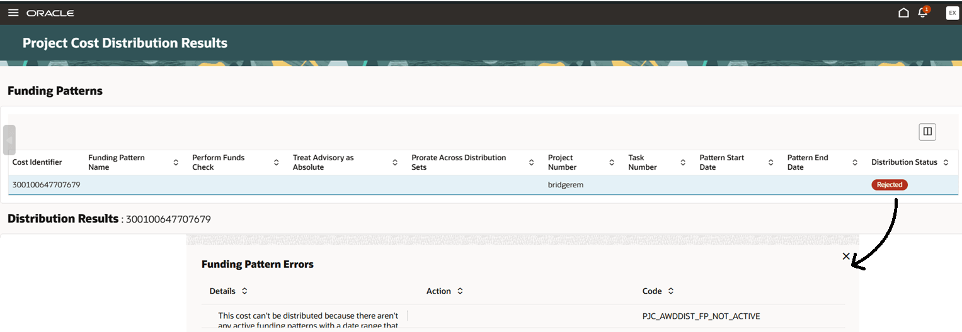Sort the errors by Details column

[244, 291]
